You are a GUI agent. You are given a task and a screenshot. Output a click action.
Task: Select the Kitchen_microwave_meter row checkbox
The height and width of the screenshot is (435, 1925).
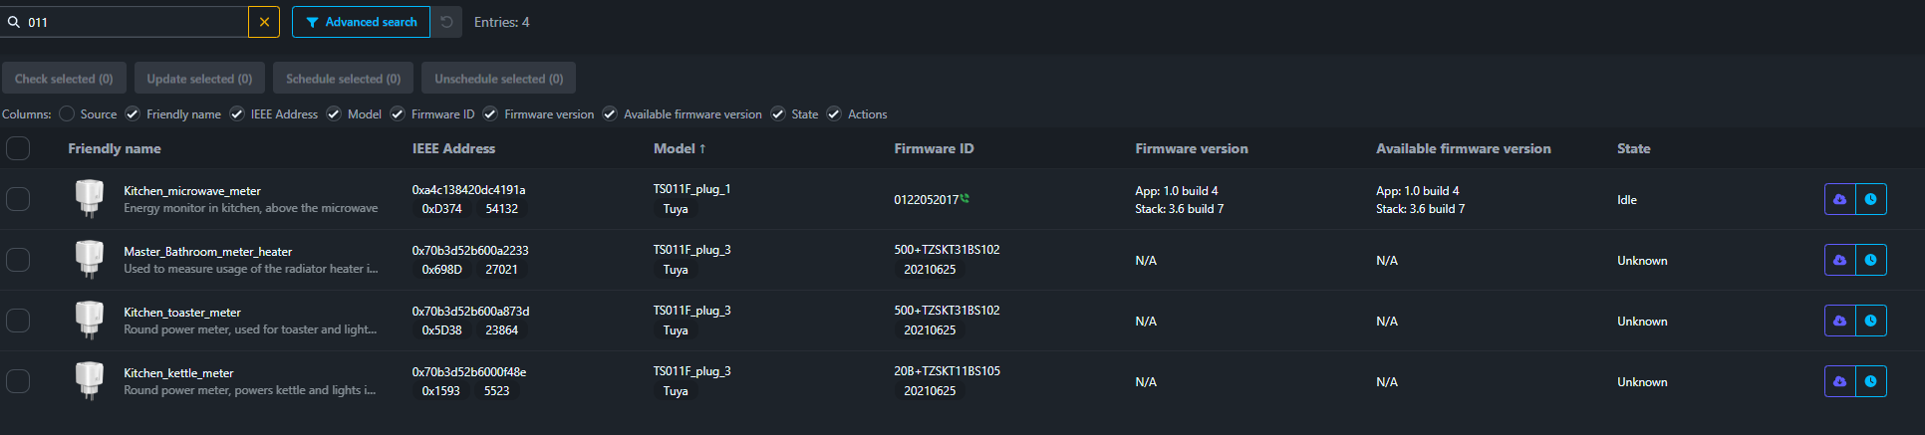coord(18,199)
